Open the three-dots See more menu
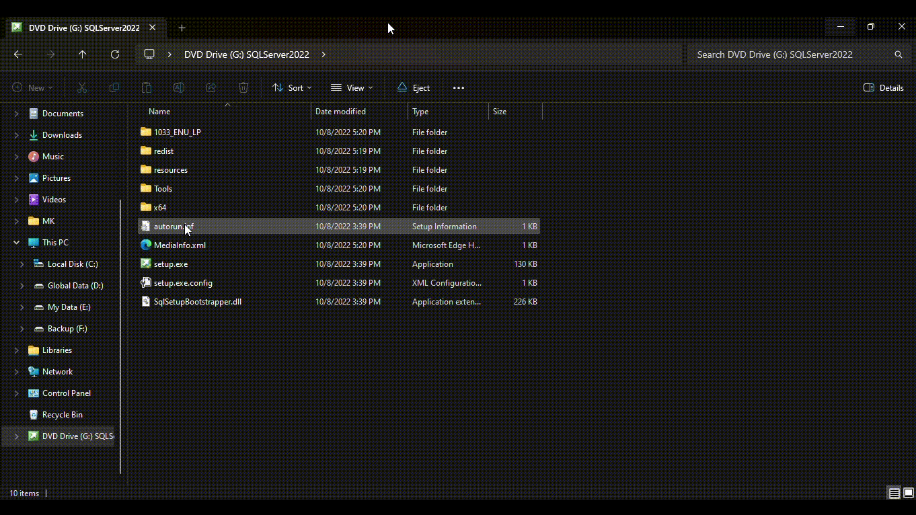916x515 pixels. click(x=459, y=87)
